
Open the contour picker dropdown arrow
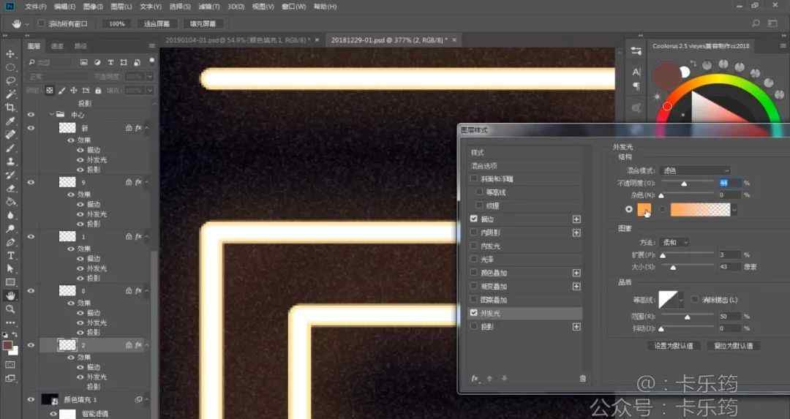[681, 300]
